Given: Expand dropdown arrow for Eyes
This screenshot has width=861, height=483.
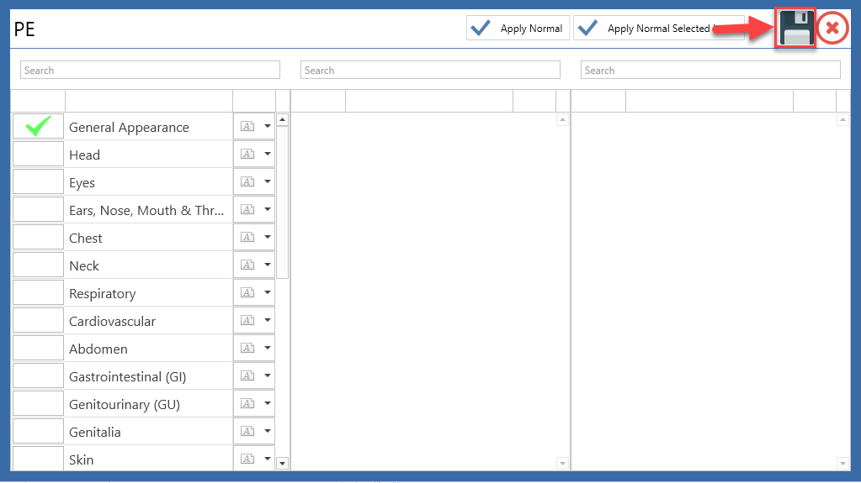Looking at the screenshot, I should pos(268,181).
